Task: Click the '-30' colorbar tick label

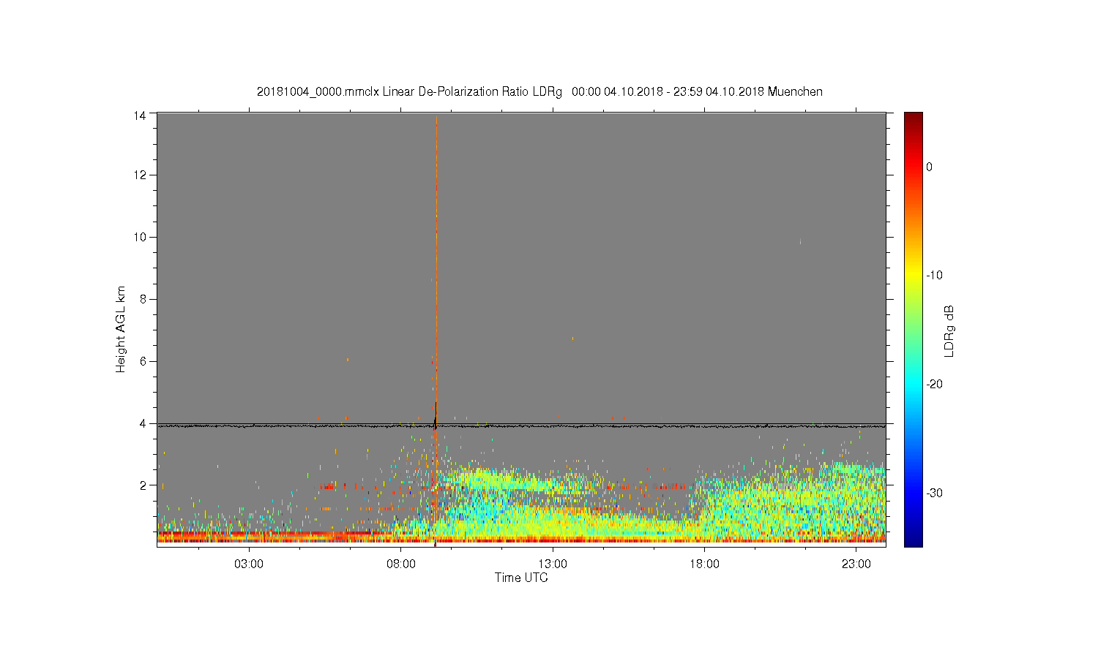Action: tap(934, 494)
